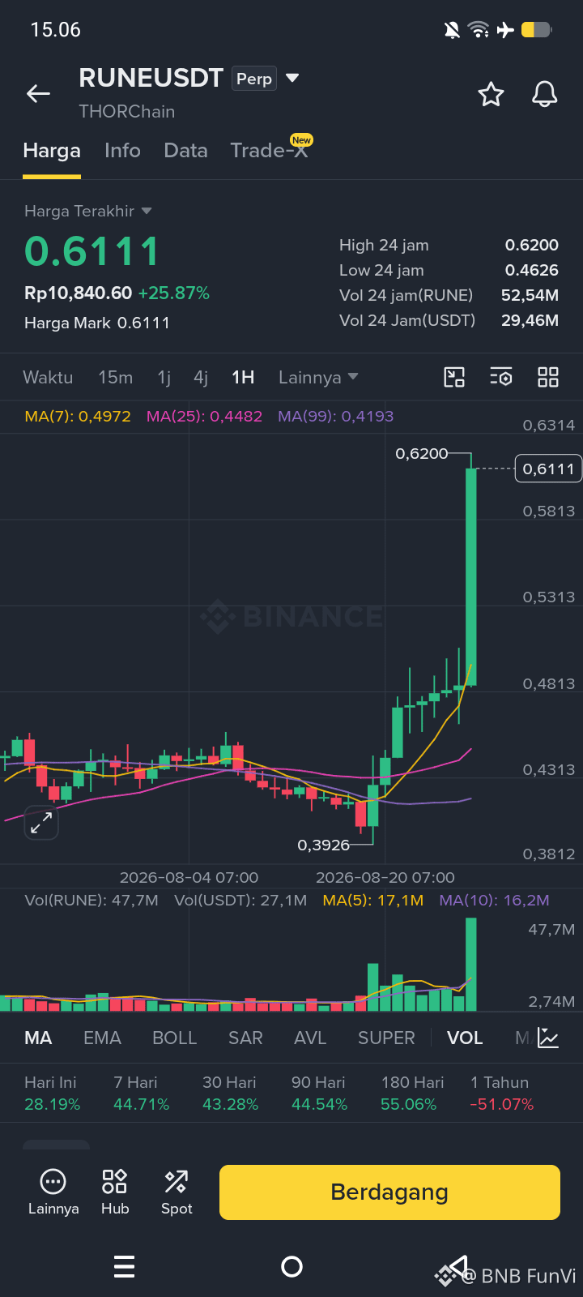Tap the MA(10): 16,2M volume label
Image resolution: width=583 pixels, height=1297 pixels.
(494, 900)
